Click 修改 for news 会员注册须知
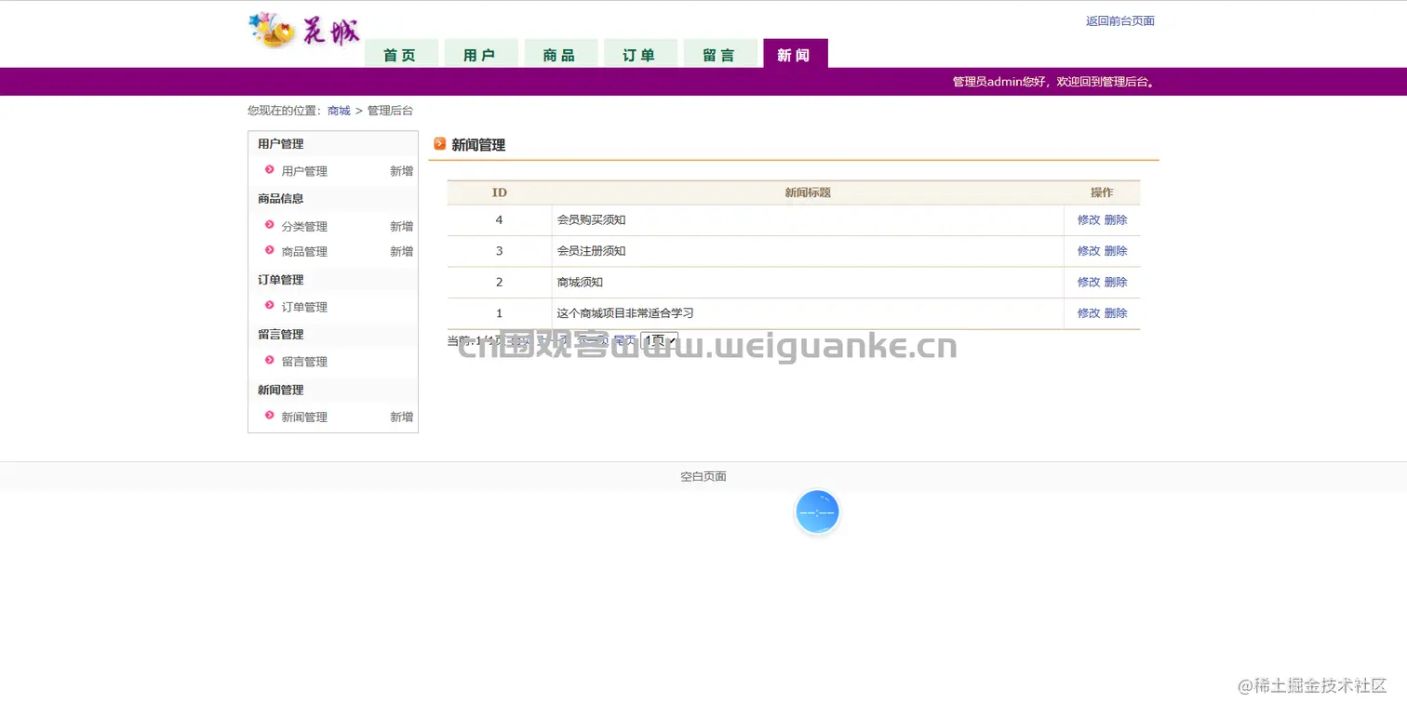This screenshot has height=715, width=1407. (x=1089, y=251)
